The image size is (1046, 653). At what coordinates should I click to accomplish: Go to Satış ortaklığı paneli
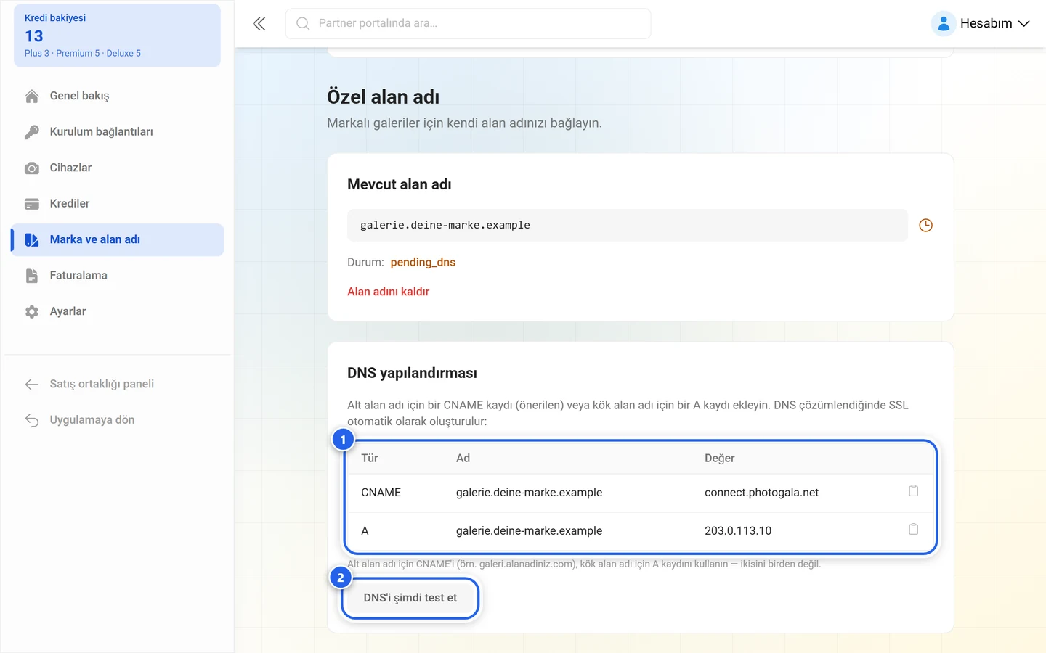tap(117, 384)
